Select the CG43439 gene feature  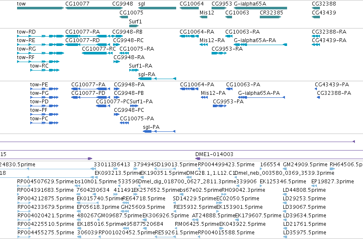(316, 17)
